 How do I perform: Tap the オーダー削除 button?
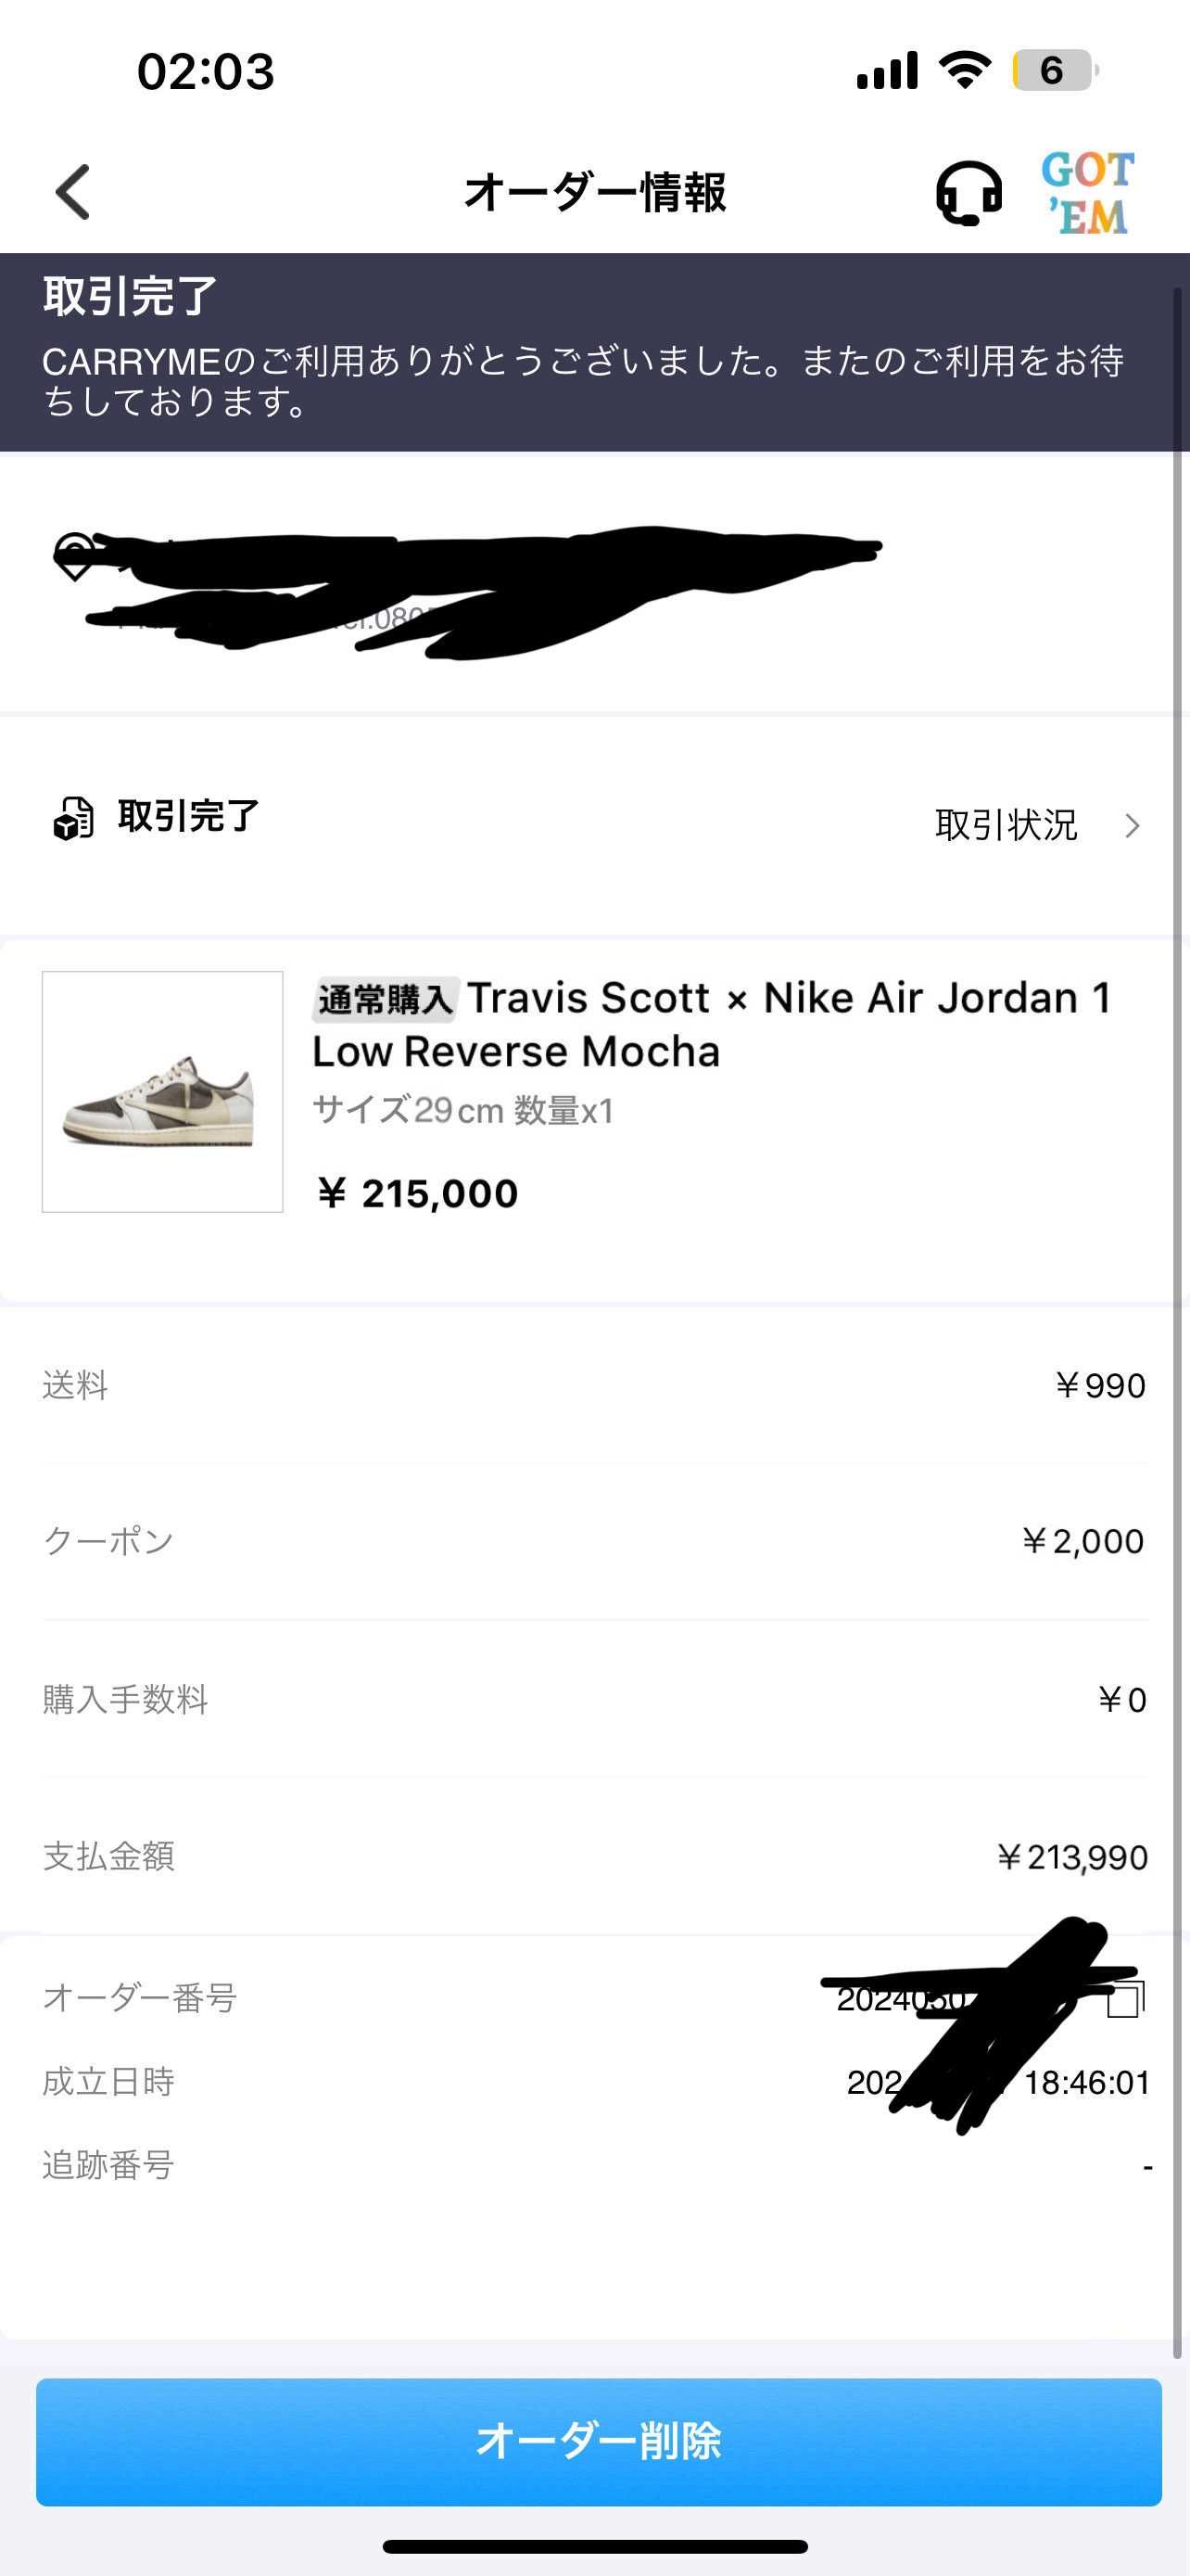coord(599,2441)
